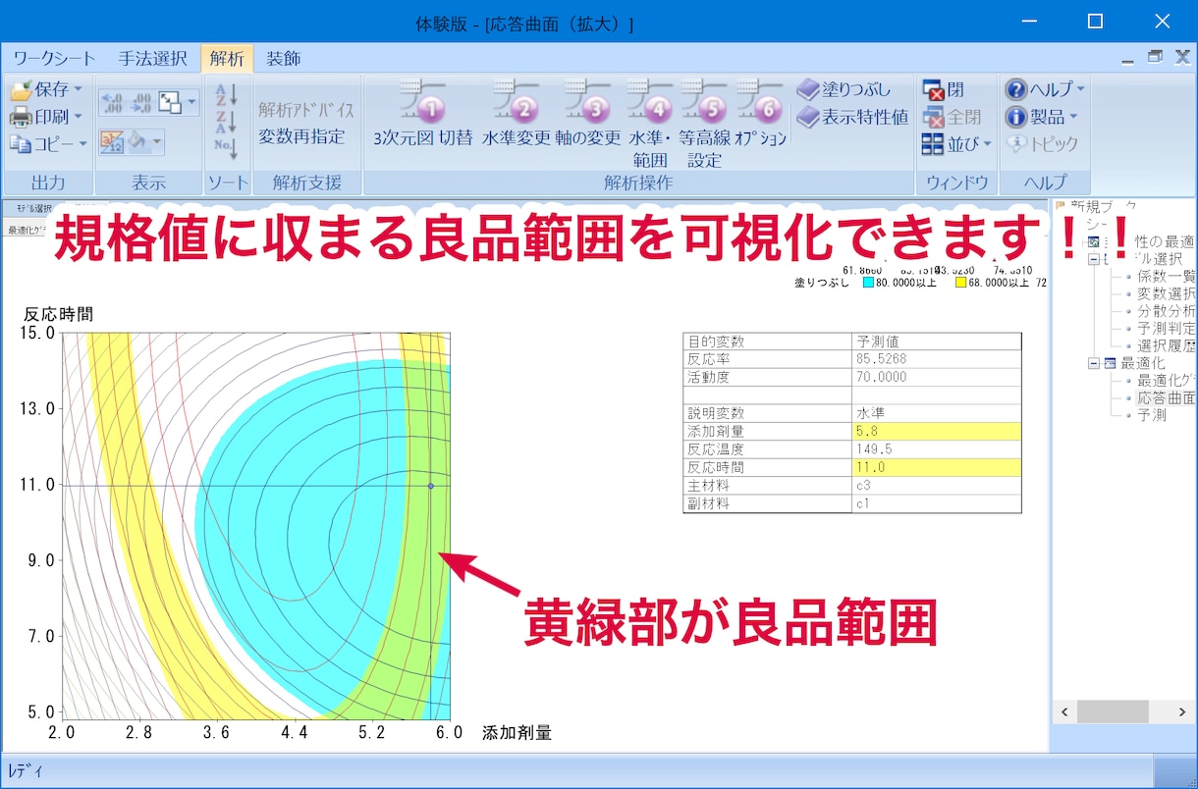Select 応答曲面 in the tree
1198x789 pixels.
[1166, 398]
